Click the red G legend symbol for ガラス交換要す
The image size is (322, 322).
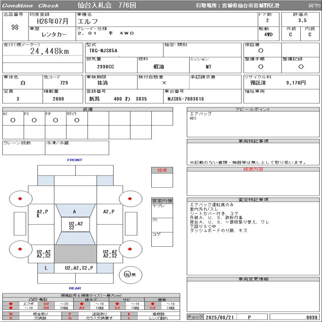(x=70, y=318)
